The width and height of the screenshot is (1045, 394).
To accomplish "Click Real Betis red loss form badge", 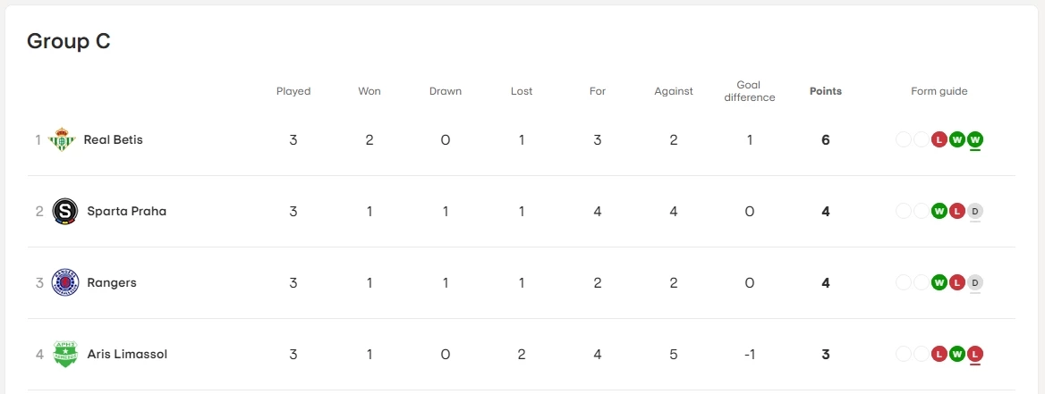I will [939, 139].
